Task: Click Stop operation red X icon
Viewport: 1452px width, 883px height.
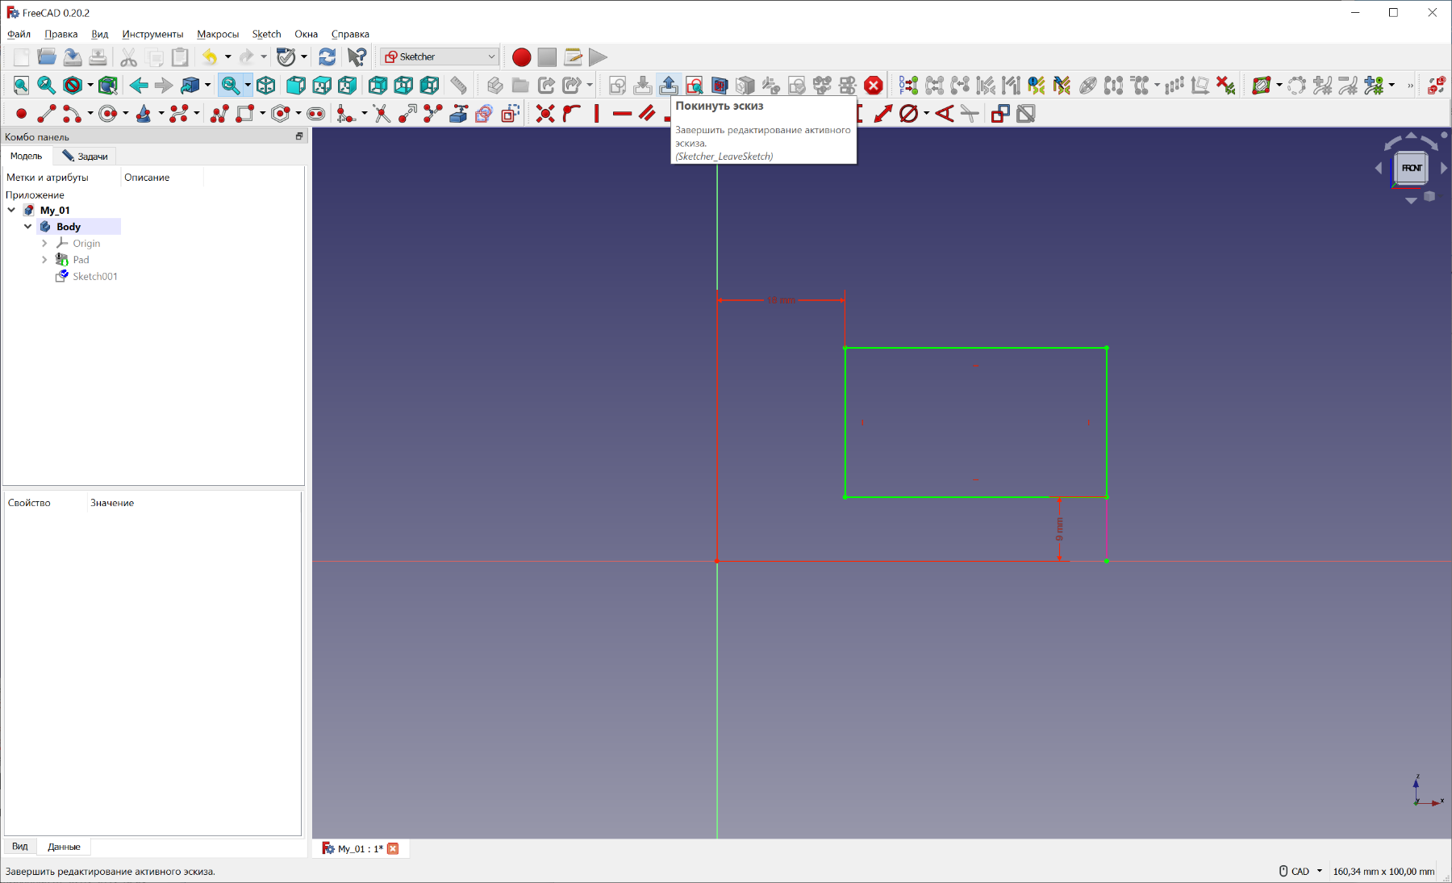Action: point(873,85)
